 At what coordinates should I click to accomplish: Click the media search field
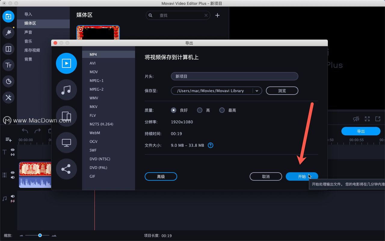[x=178, y=15]
